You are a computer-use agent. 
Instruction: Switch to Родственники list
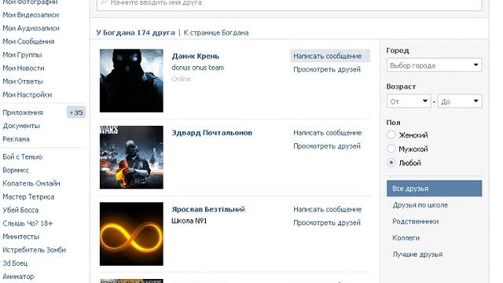pos(416,222)
